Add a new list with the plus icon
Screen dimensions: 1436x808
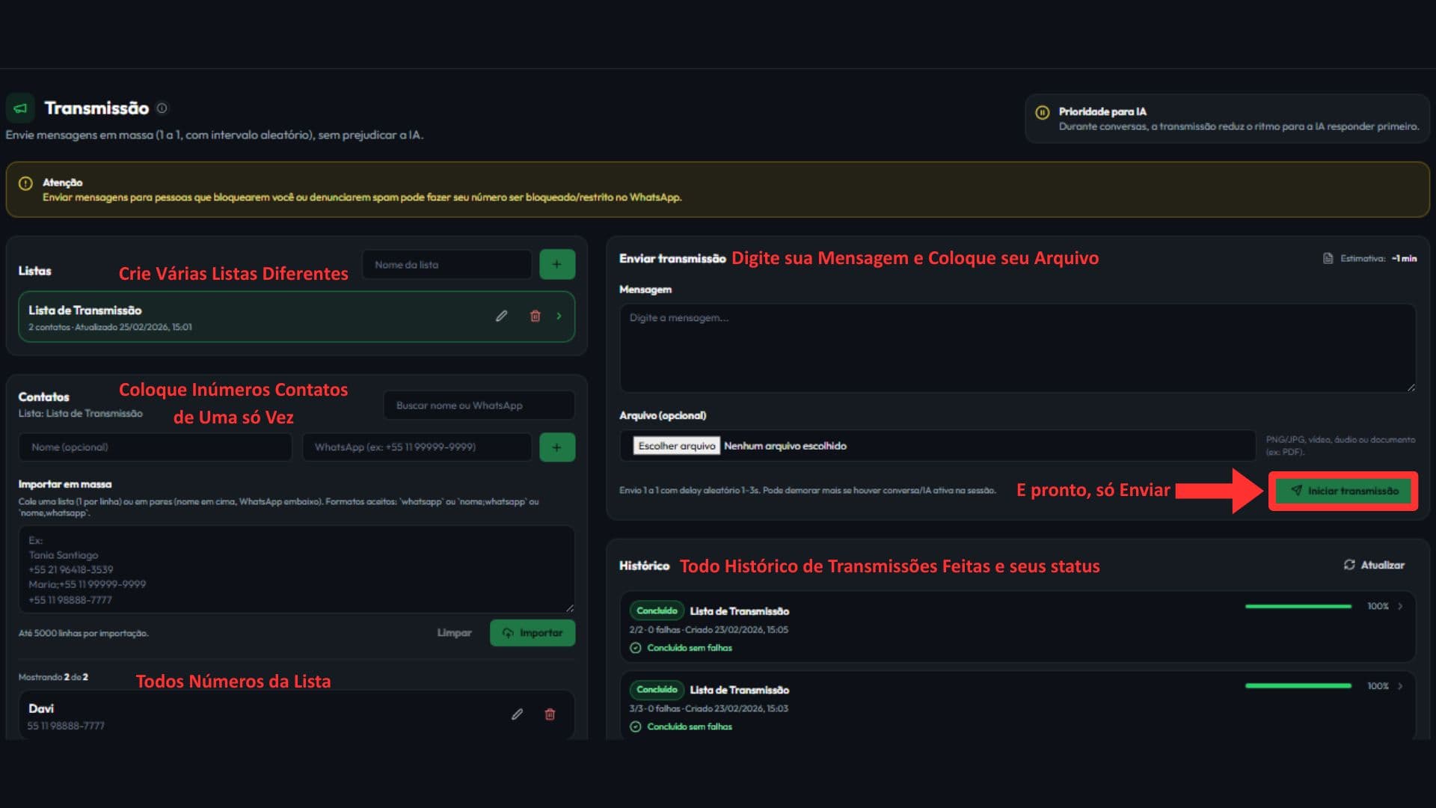[556, 264]
